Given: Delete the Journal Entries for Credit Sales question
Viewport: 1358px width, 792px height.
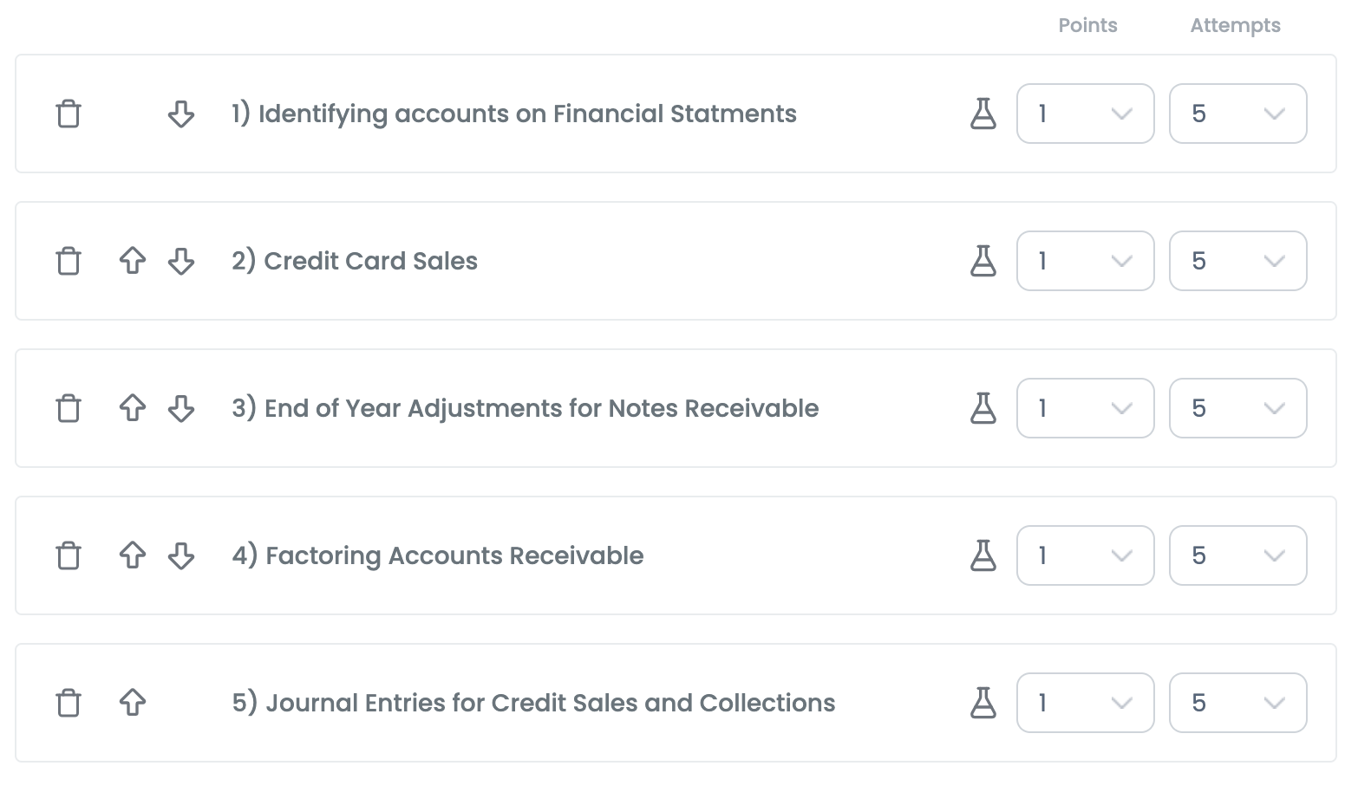Looking at the screenshot, I should pos(69,703).
